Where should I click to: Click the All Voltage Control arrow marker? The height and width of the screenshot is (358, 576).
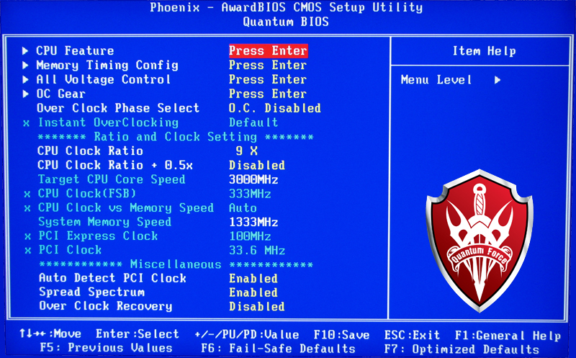click(25, 80)
